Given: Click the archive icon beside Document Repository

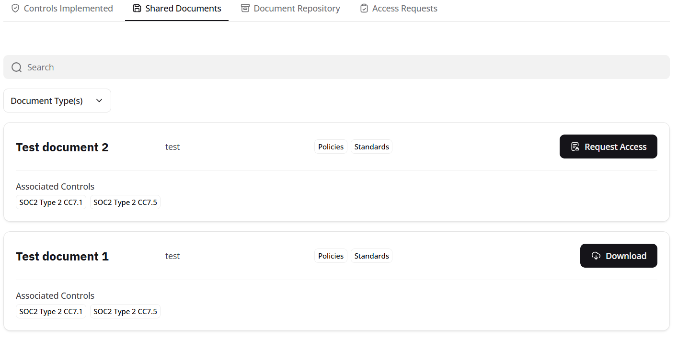Looking at the screenshot, I should click(245, 9).
